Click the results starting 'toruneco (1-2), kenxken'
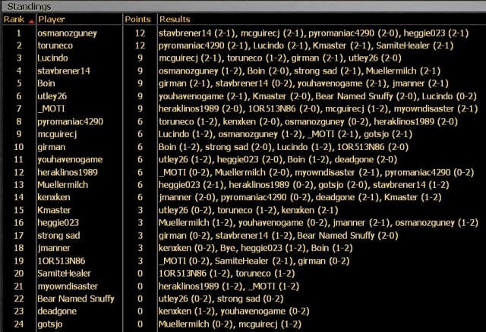The image size is (486, 332). pyautogui.click(x=308, y=121)
